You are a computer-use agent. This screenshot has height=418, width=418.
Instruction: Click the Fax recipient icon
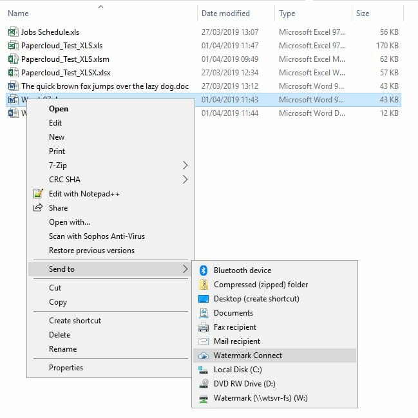click(x=204, y=327)
